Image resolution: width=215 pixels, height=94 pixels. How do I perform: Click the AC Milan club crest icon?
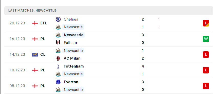(58, 58)
